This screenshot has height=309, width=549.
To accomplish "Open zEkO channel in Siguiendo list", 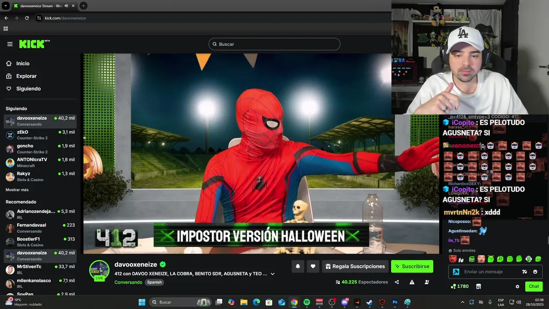I will pyautogui.click(x=40, y=135).
